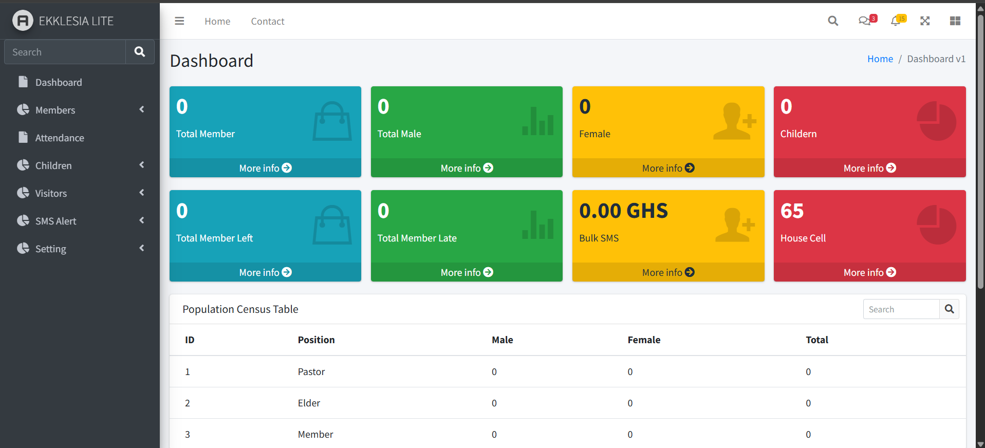This screenshot has width=985, height=448.
Task: Click the add-user icon on Bulk SMS card
Action: pyautogui.click(x=735, y=225)
